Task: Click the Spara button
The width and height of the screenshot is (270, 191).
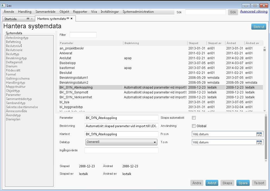Action: (x=243, y=183)
